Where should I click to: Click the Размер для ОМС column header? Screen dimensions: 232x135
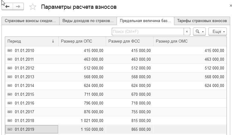click(189, 41)
